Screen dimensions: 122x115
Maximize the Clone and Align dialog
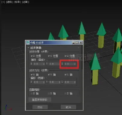click(x=77, y=43)
